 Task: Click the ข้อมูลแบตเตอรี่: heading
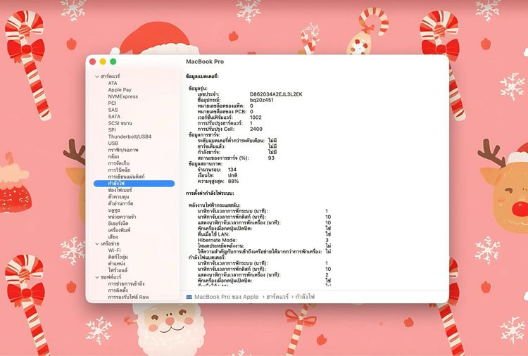202,77
